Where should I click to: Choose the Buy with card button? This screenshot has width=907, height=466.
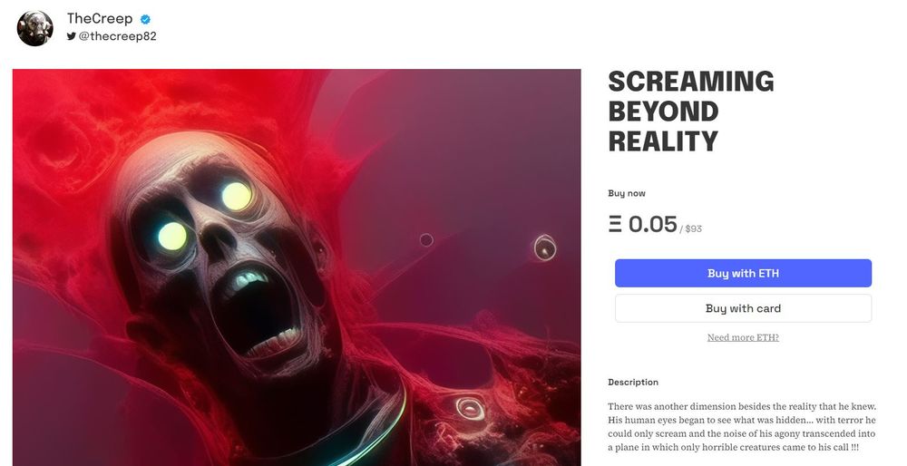[x=743, y=308]
